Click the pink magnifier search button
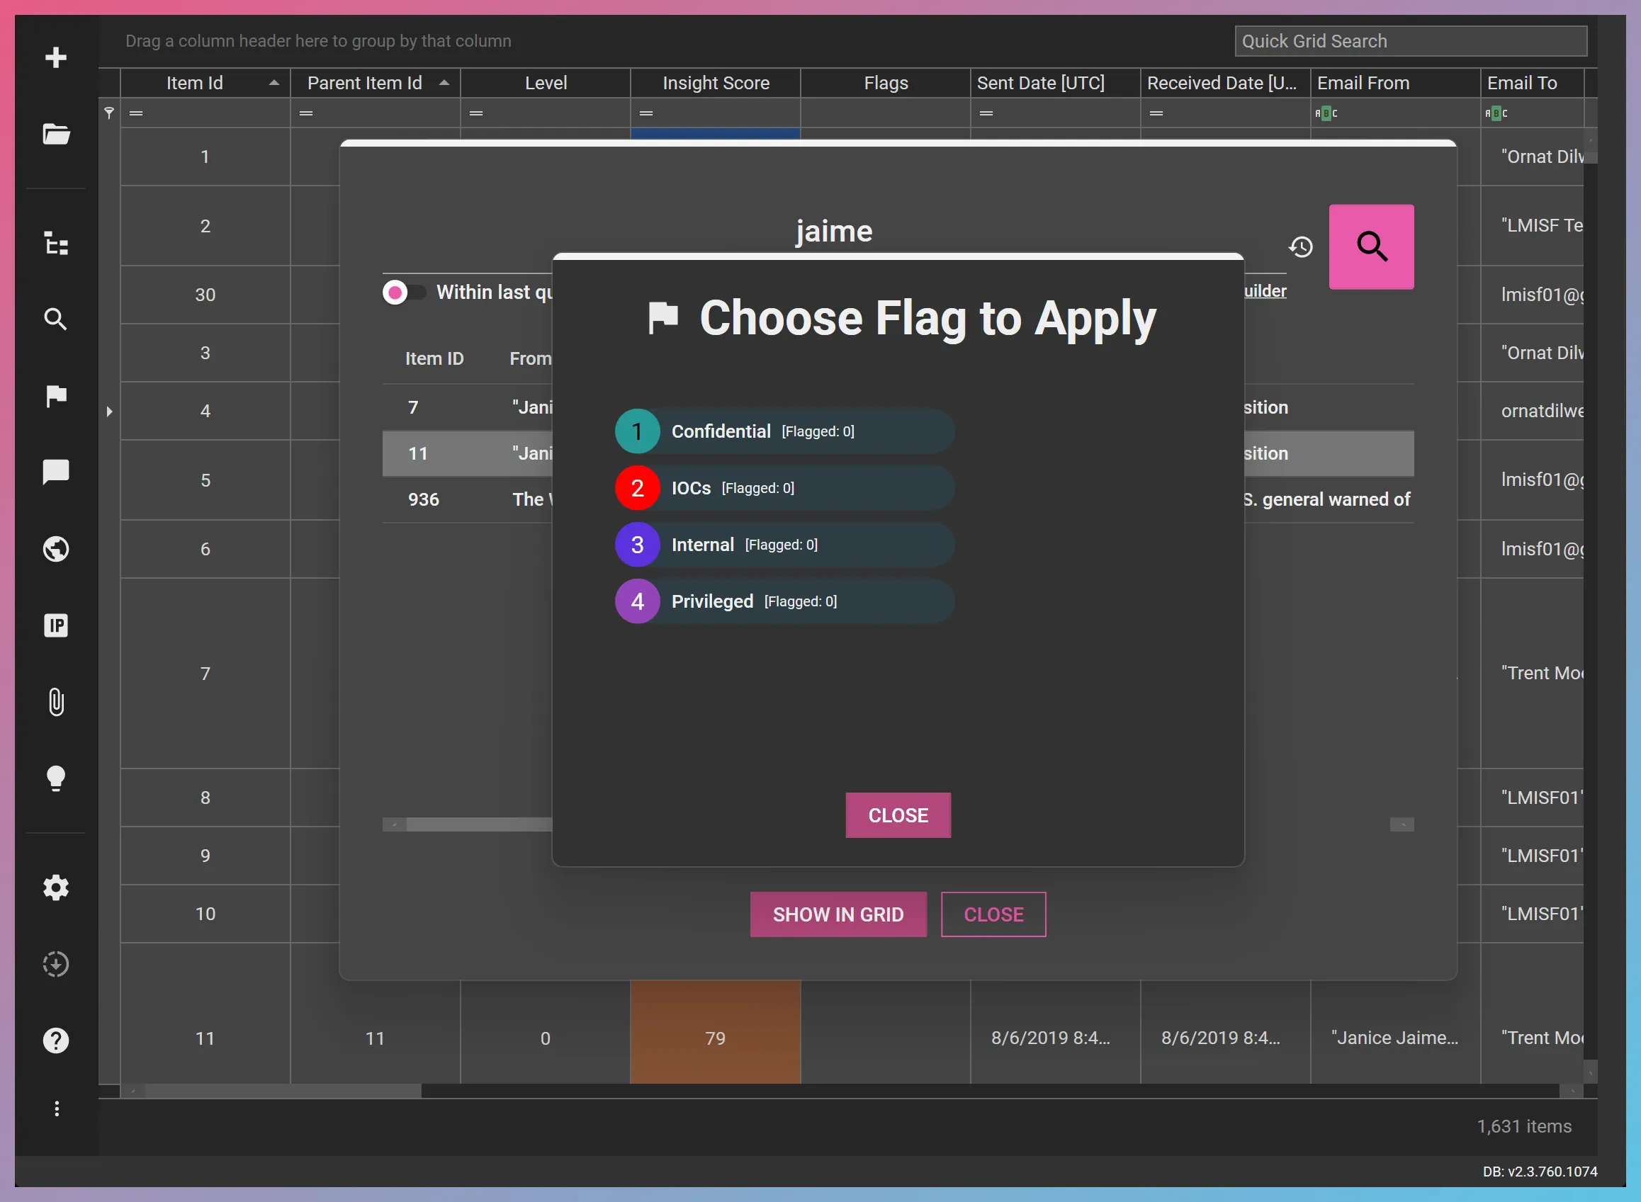1641x1202 pixels. (1371, 246)
